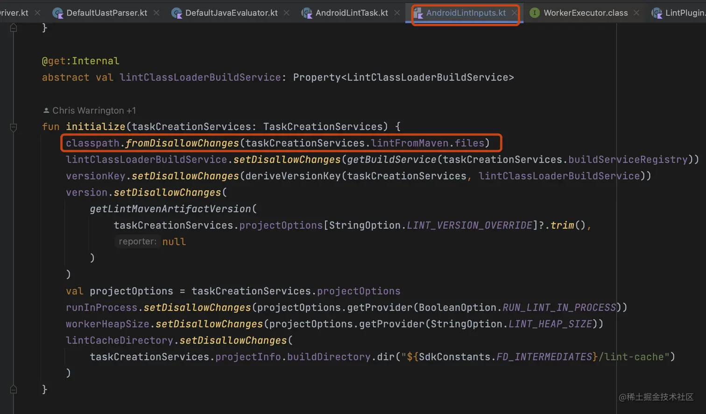Click projectOptions in the val declaration

coord(131,291)
